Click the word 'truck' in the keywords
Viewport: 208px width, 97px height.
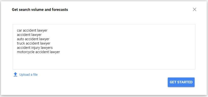coord(21,43)
